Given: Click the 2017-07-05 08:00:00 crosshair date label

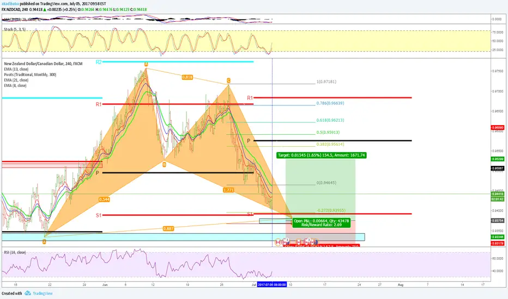Looking at the screenshot, I should click(272, 285).
